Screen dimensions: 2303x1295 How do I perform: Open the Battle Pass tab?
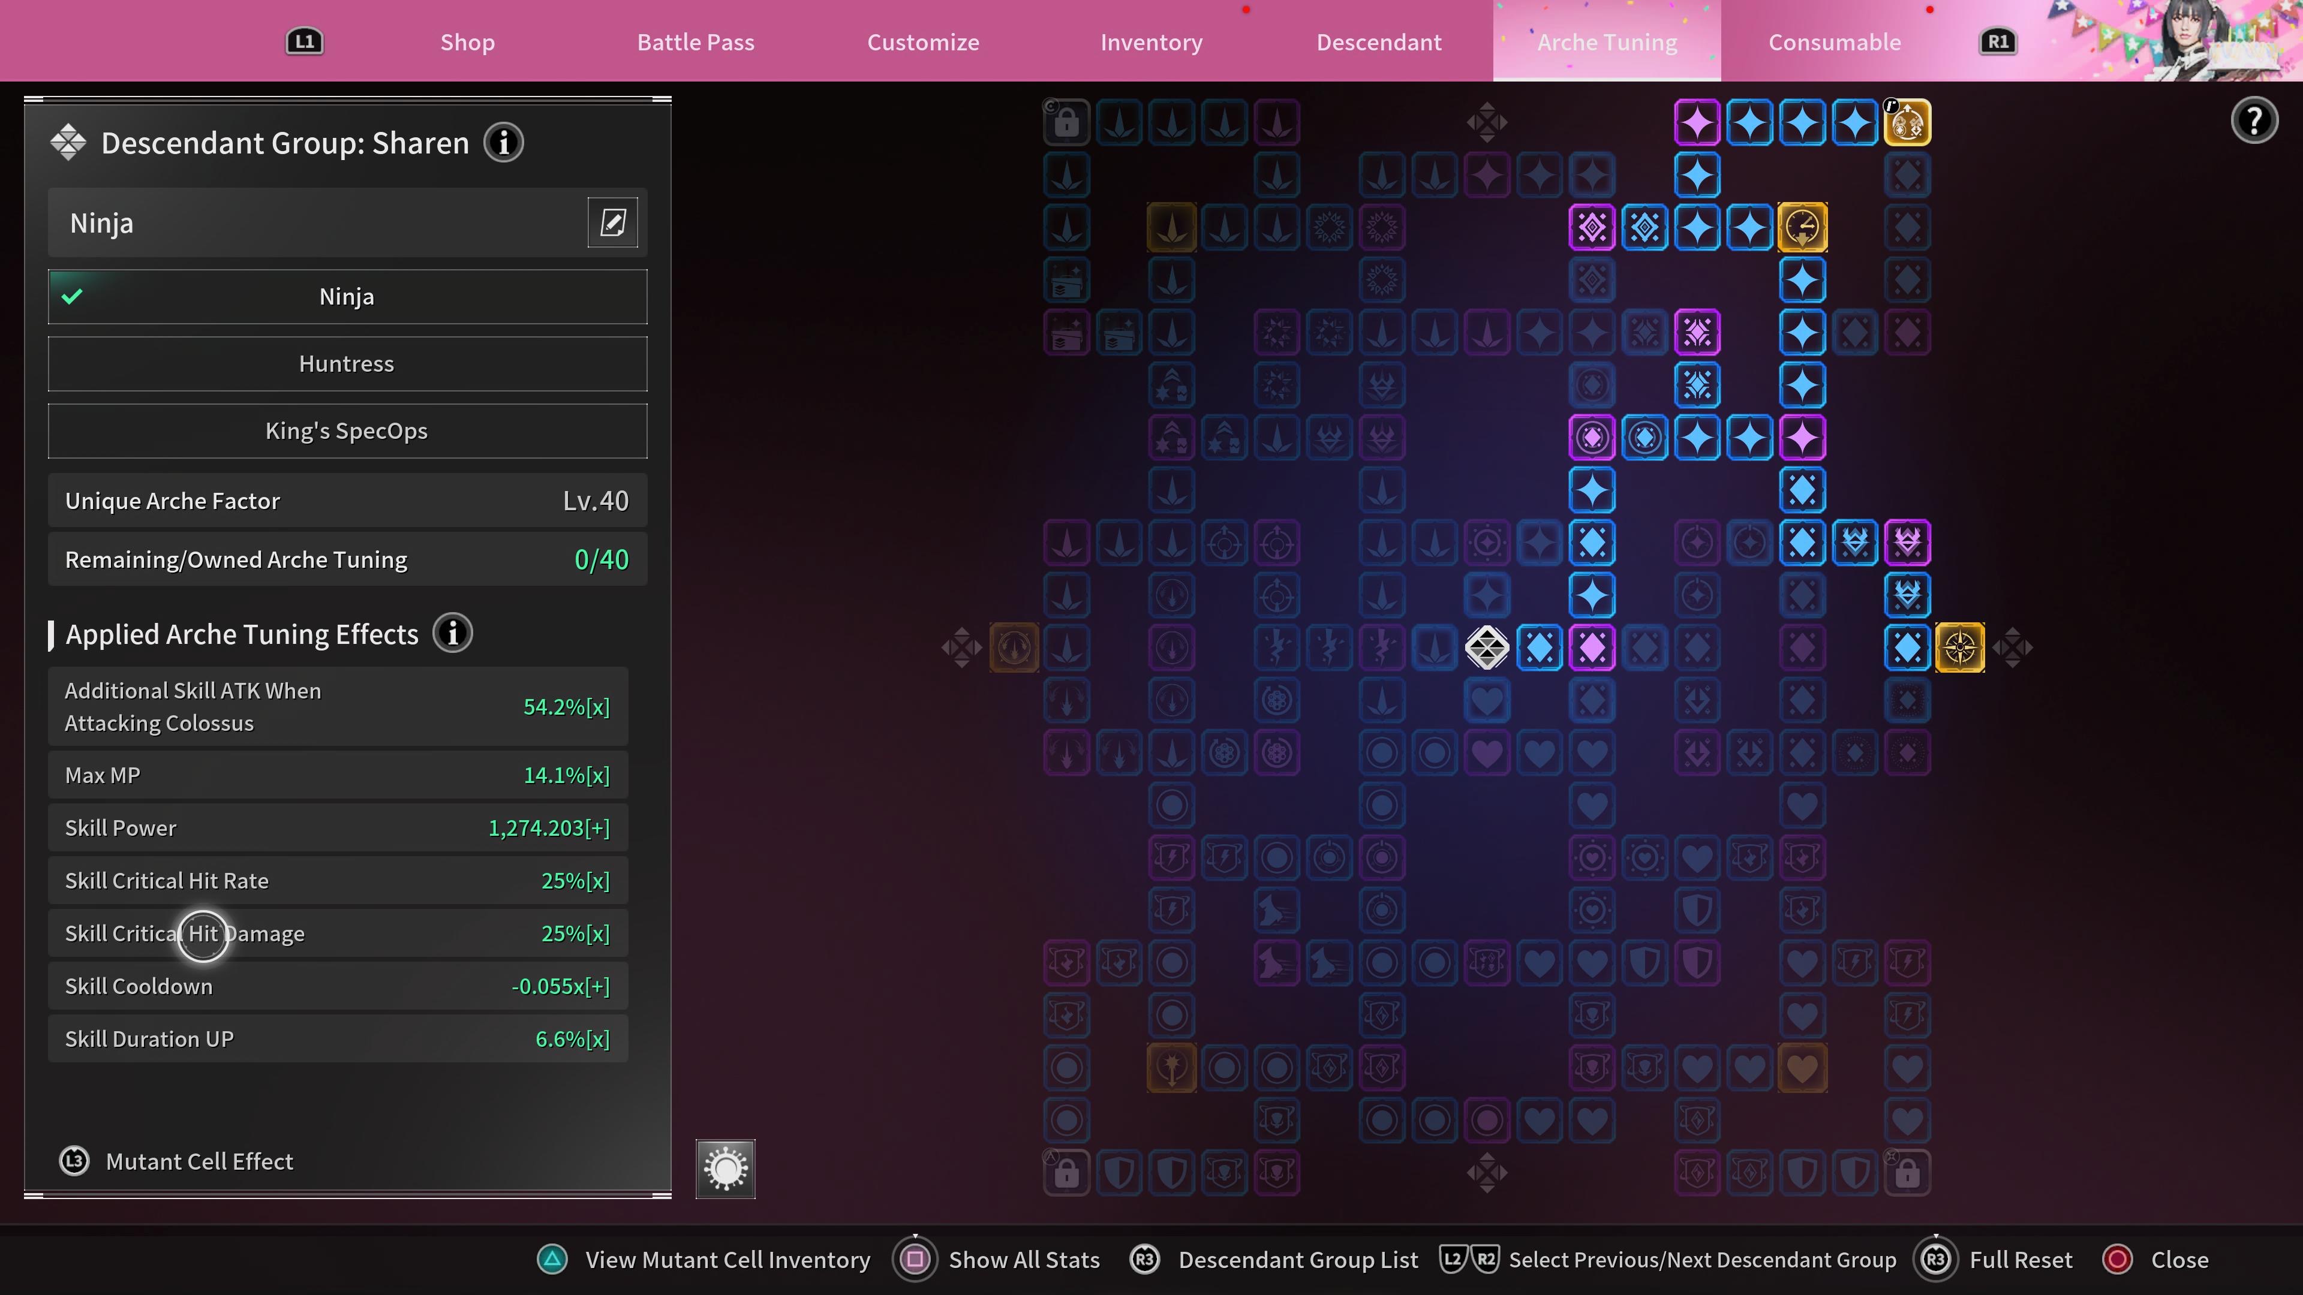tap(696, 42)
